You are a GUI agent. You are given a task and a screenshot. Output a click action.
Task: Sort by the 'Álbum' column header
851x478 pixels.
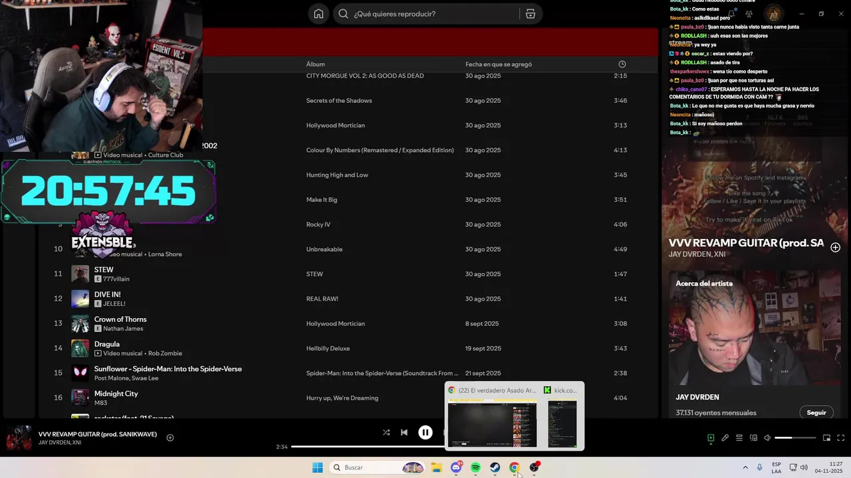pos(315,64)
